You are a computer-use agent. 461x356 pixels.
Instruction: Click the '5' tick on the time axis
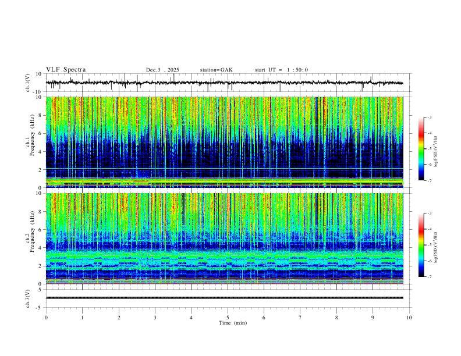(x=228, y=318)
